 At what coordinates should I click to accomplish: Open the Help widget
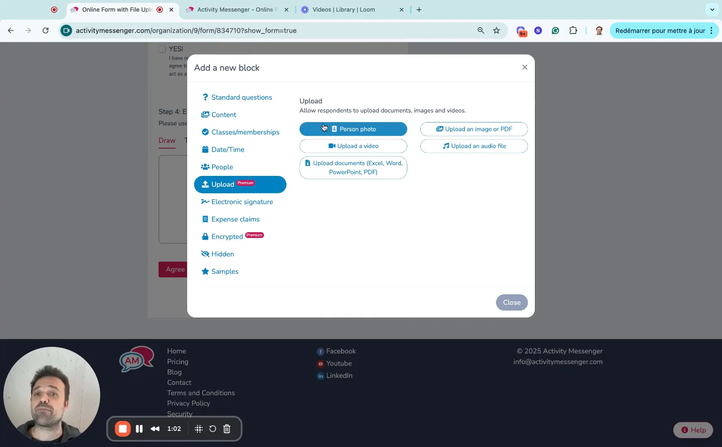point(693,430)
